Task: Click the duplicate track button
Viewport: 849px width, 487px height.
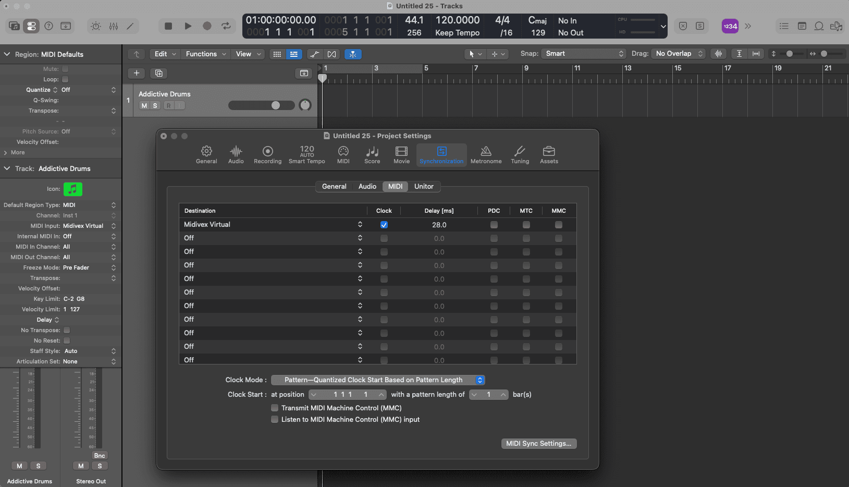Action: pyautogui.click(x=158, y=74)
